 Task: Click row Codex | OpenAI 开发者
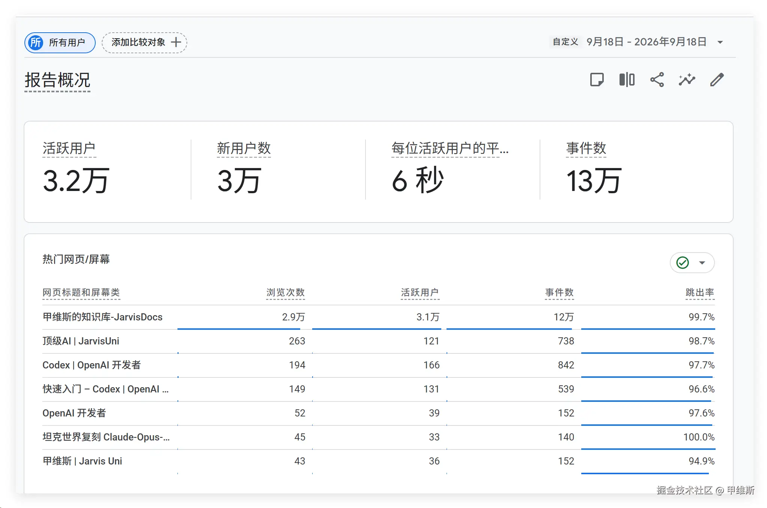click(379, 365)
